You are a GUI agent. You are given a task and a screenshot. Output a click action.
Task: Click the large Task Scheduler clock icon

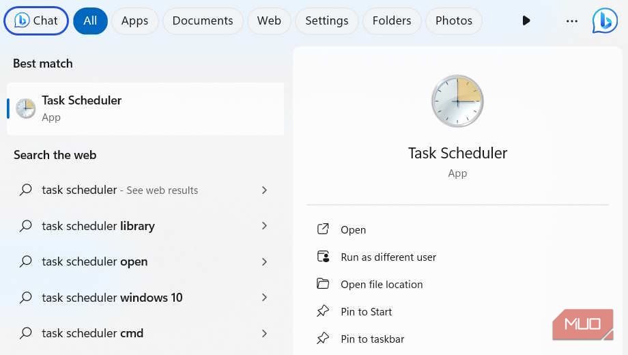[457, 101]
